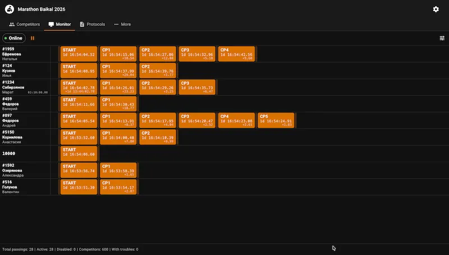Click Active: 28 status entry
This screenshot has width=449, height=255.
coord(45,249)
